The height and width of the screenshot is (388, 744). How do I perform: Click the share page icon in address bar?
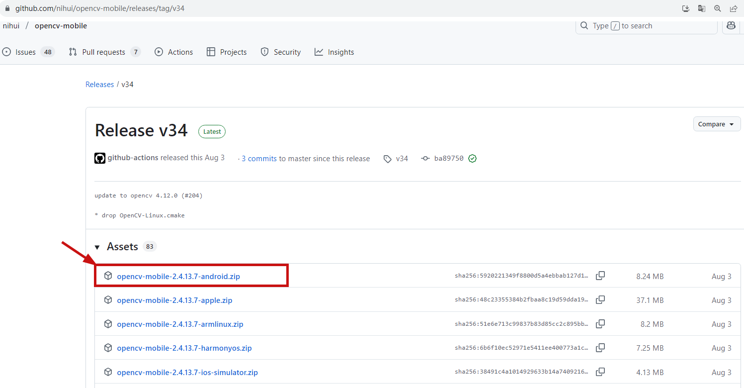733,8
